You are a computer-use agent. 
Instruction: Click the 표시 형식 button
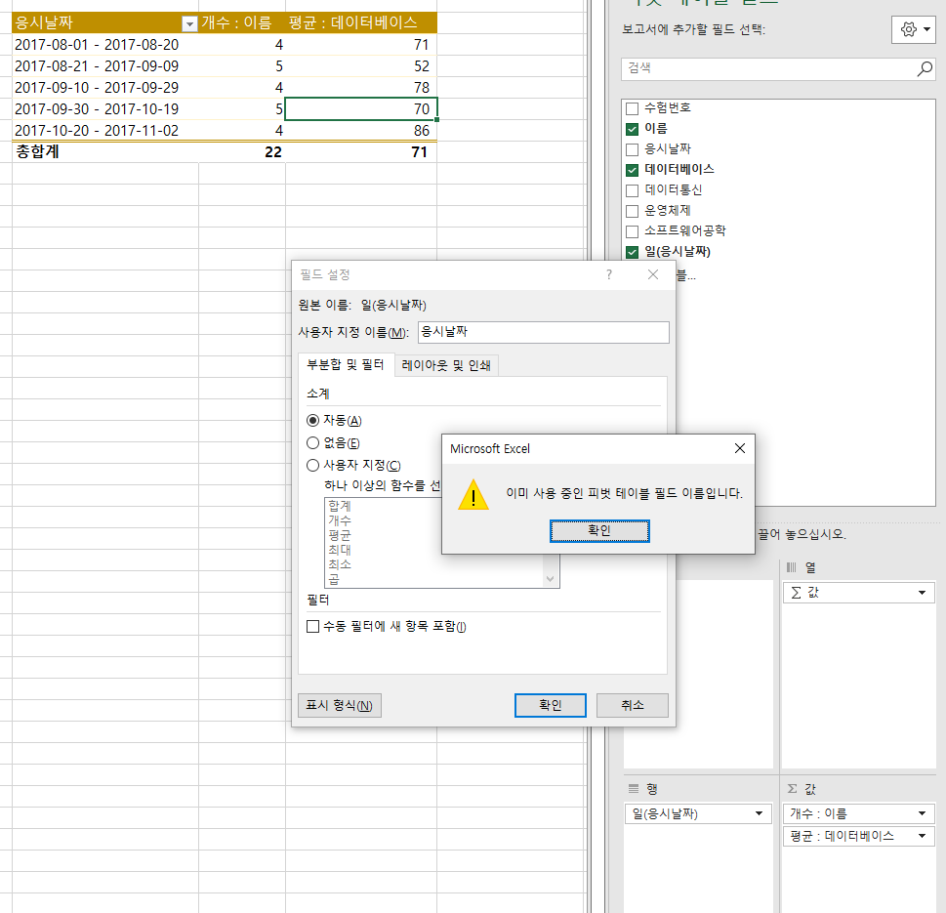click(x=339, y=705)
